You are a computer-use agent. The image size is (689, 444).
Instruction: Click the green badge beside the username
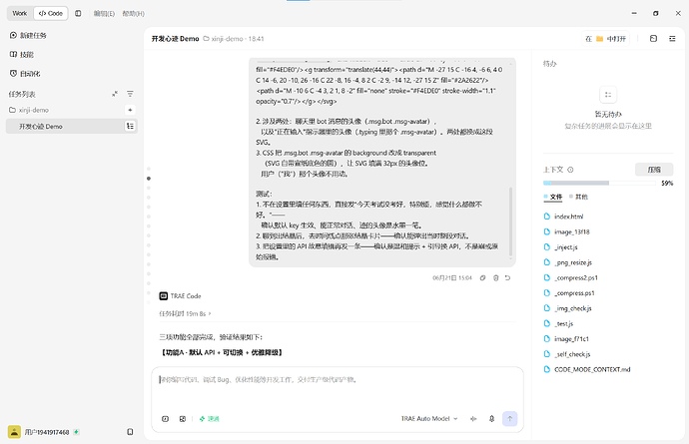click(77, 432)
